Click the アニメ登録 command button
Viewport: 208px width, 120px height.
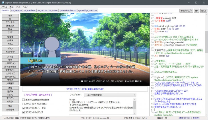10,22
